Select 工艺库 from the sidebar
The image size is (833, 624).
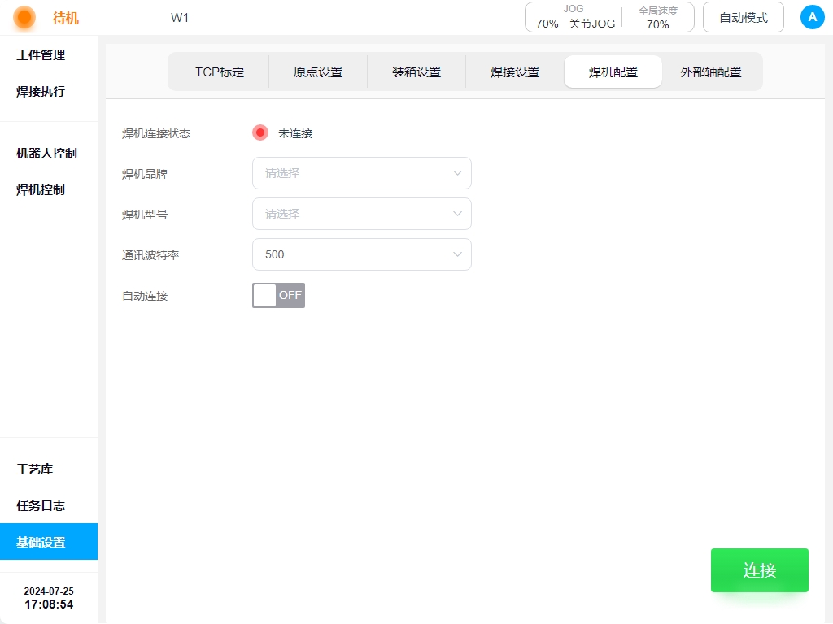[35, 470]
